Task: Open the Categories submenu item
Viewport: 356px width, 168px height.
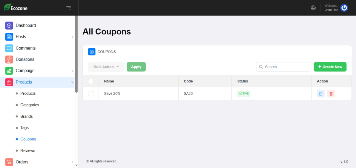Action: pyautogui.click(x=29, y=105)
